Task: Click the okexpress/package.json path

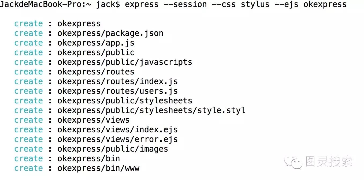Action: point(110,33)
